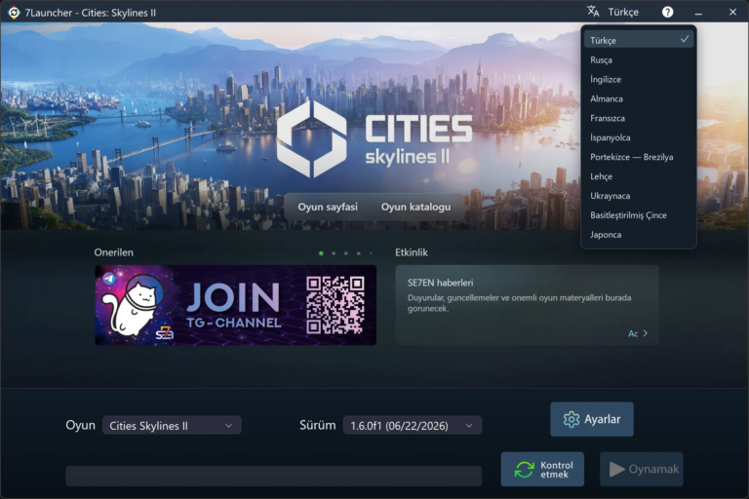
Task: Click the QR code on the banner
Action: (335, 305)
